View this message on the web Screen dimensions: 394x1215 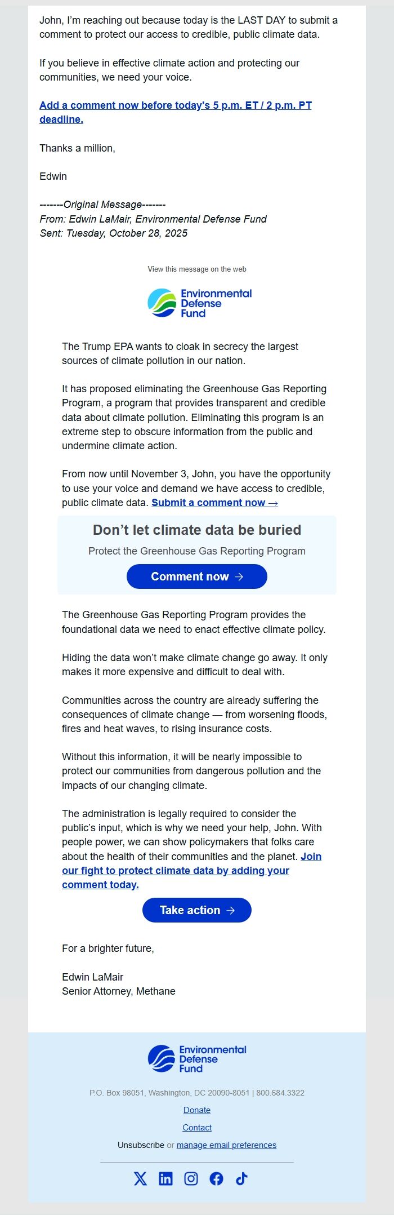click(x=197, y=269)
